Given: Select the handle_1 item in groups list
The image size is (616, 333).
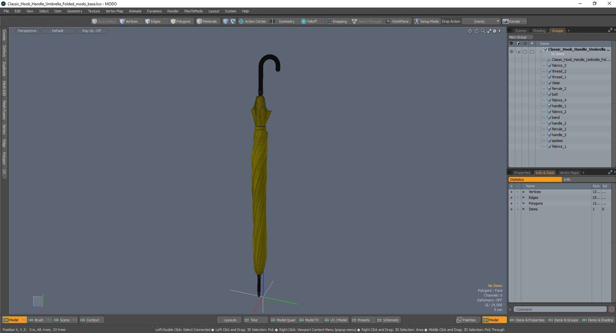Looking at the screenshot, I should [x=559, y=106].
